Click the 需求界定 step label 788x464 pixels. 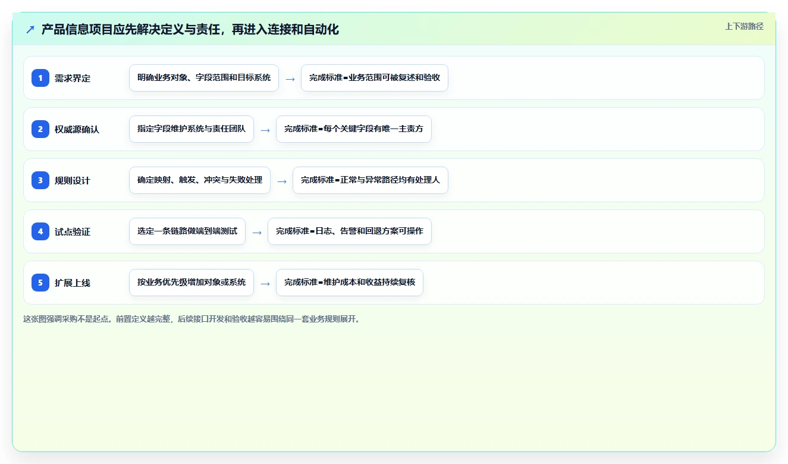(73, 78)
